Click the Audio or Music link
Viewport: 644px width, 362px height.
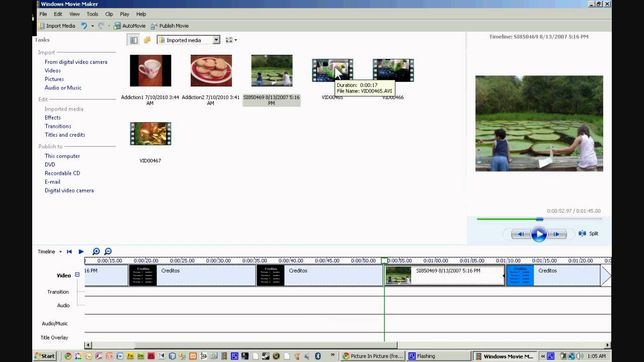[x=63, y=87]
